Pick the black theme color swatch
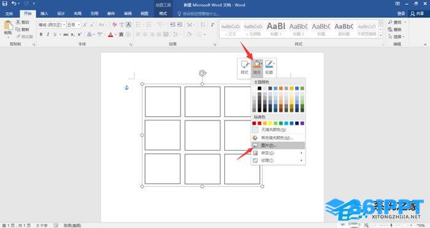Screen dimensions: 430x228 259,88
